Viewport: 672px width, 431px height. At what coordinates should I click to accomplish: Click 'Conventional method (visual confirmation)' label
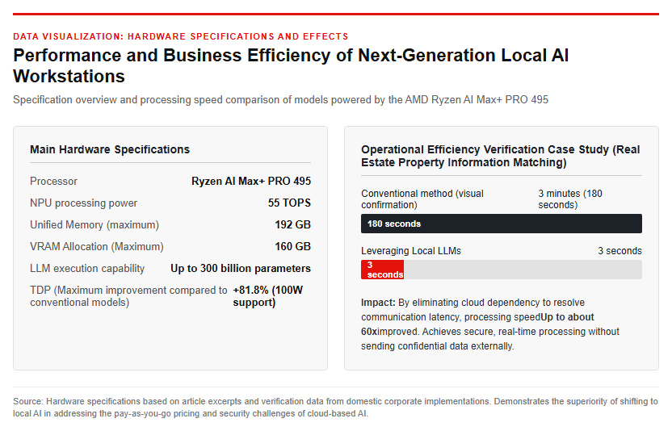(x=422, y=199)
